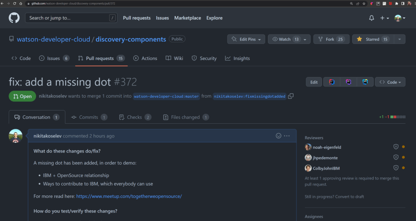Screen dimensions: 416x221
Task: Open the meetup.com/togetherweopensource link
Action: [129, 196]
